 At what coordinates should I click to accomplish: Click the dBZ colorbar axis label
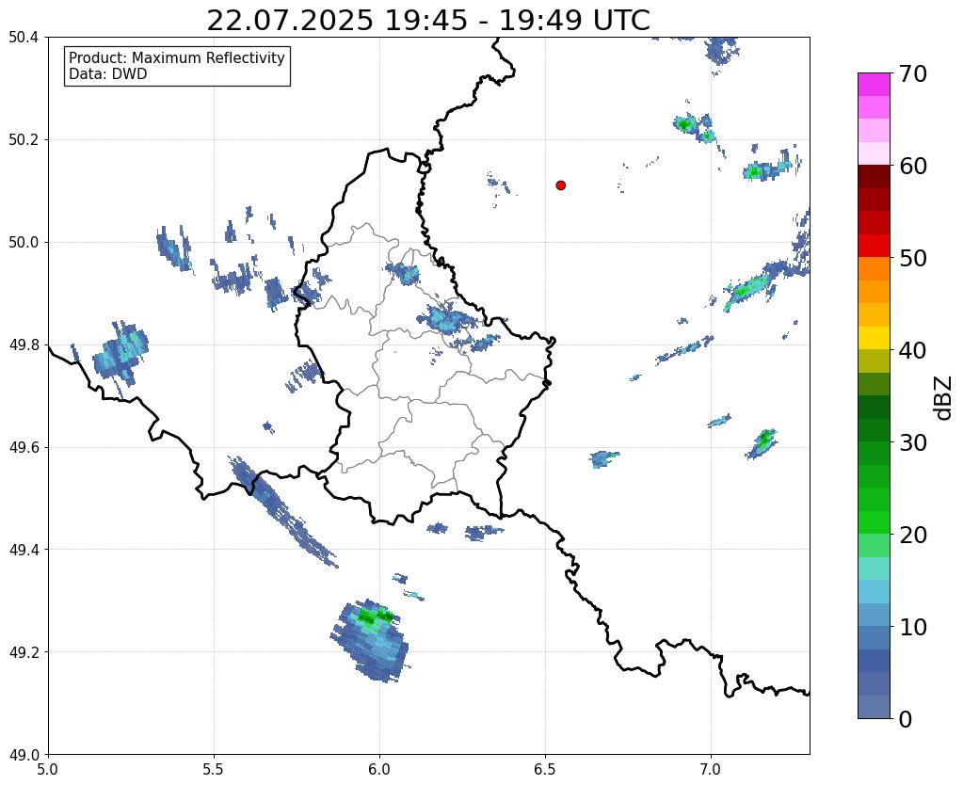pos(944,397)
